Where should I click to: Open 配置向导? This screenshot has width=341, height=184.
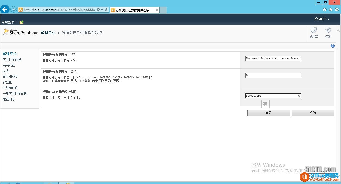9,99
